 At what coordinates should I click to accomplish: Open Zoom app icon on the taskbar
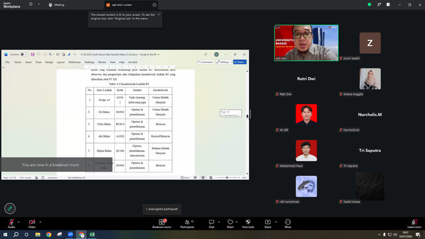[70, 234]
